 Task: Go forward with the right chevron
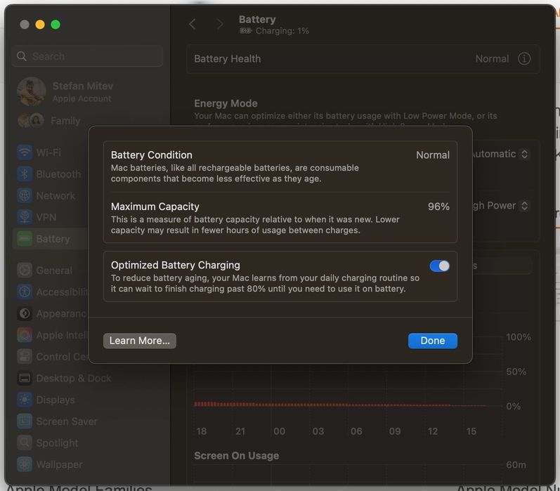[220, 25]
